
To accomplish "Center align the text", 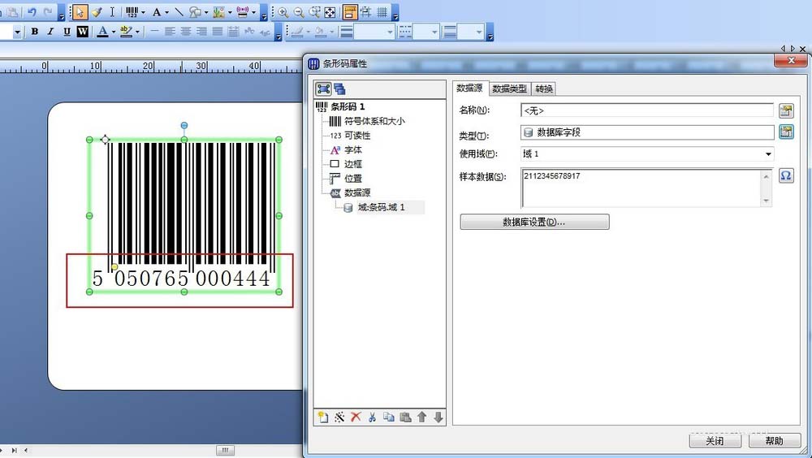I will point(185,32).
